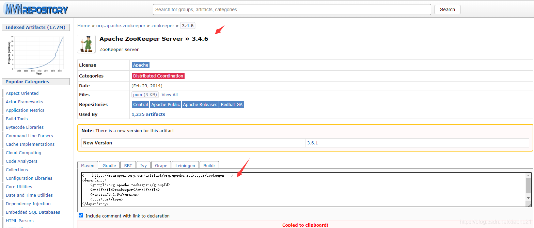Viewport: 534px width, 228px height.
Task: Switch to the Leiningen tab
Action: coord(185,165)
